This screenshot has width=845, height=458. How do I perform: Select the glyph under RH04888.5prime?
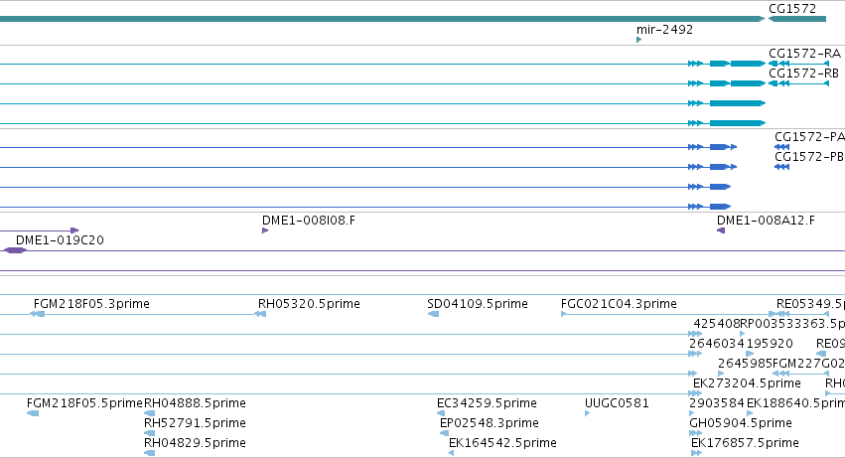[150, 413]
